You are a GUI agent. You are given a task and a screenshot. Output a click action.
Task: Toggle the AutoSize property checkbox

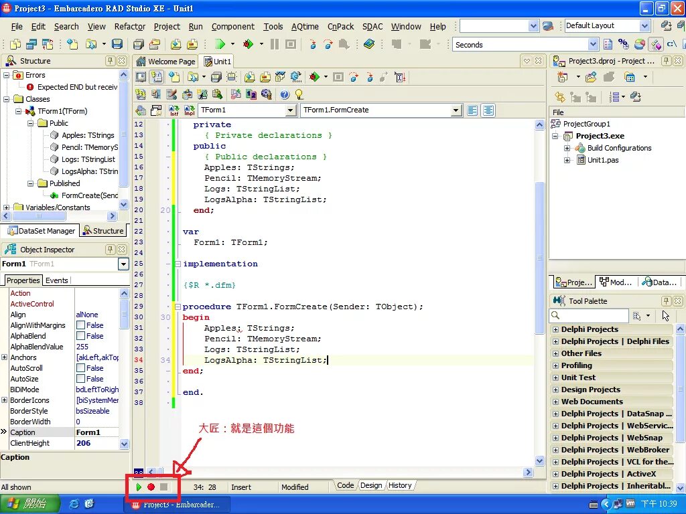[80, 379]
